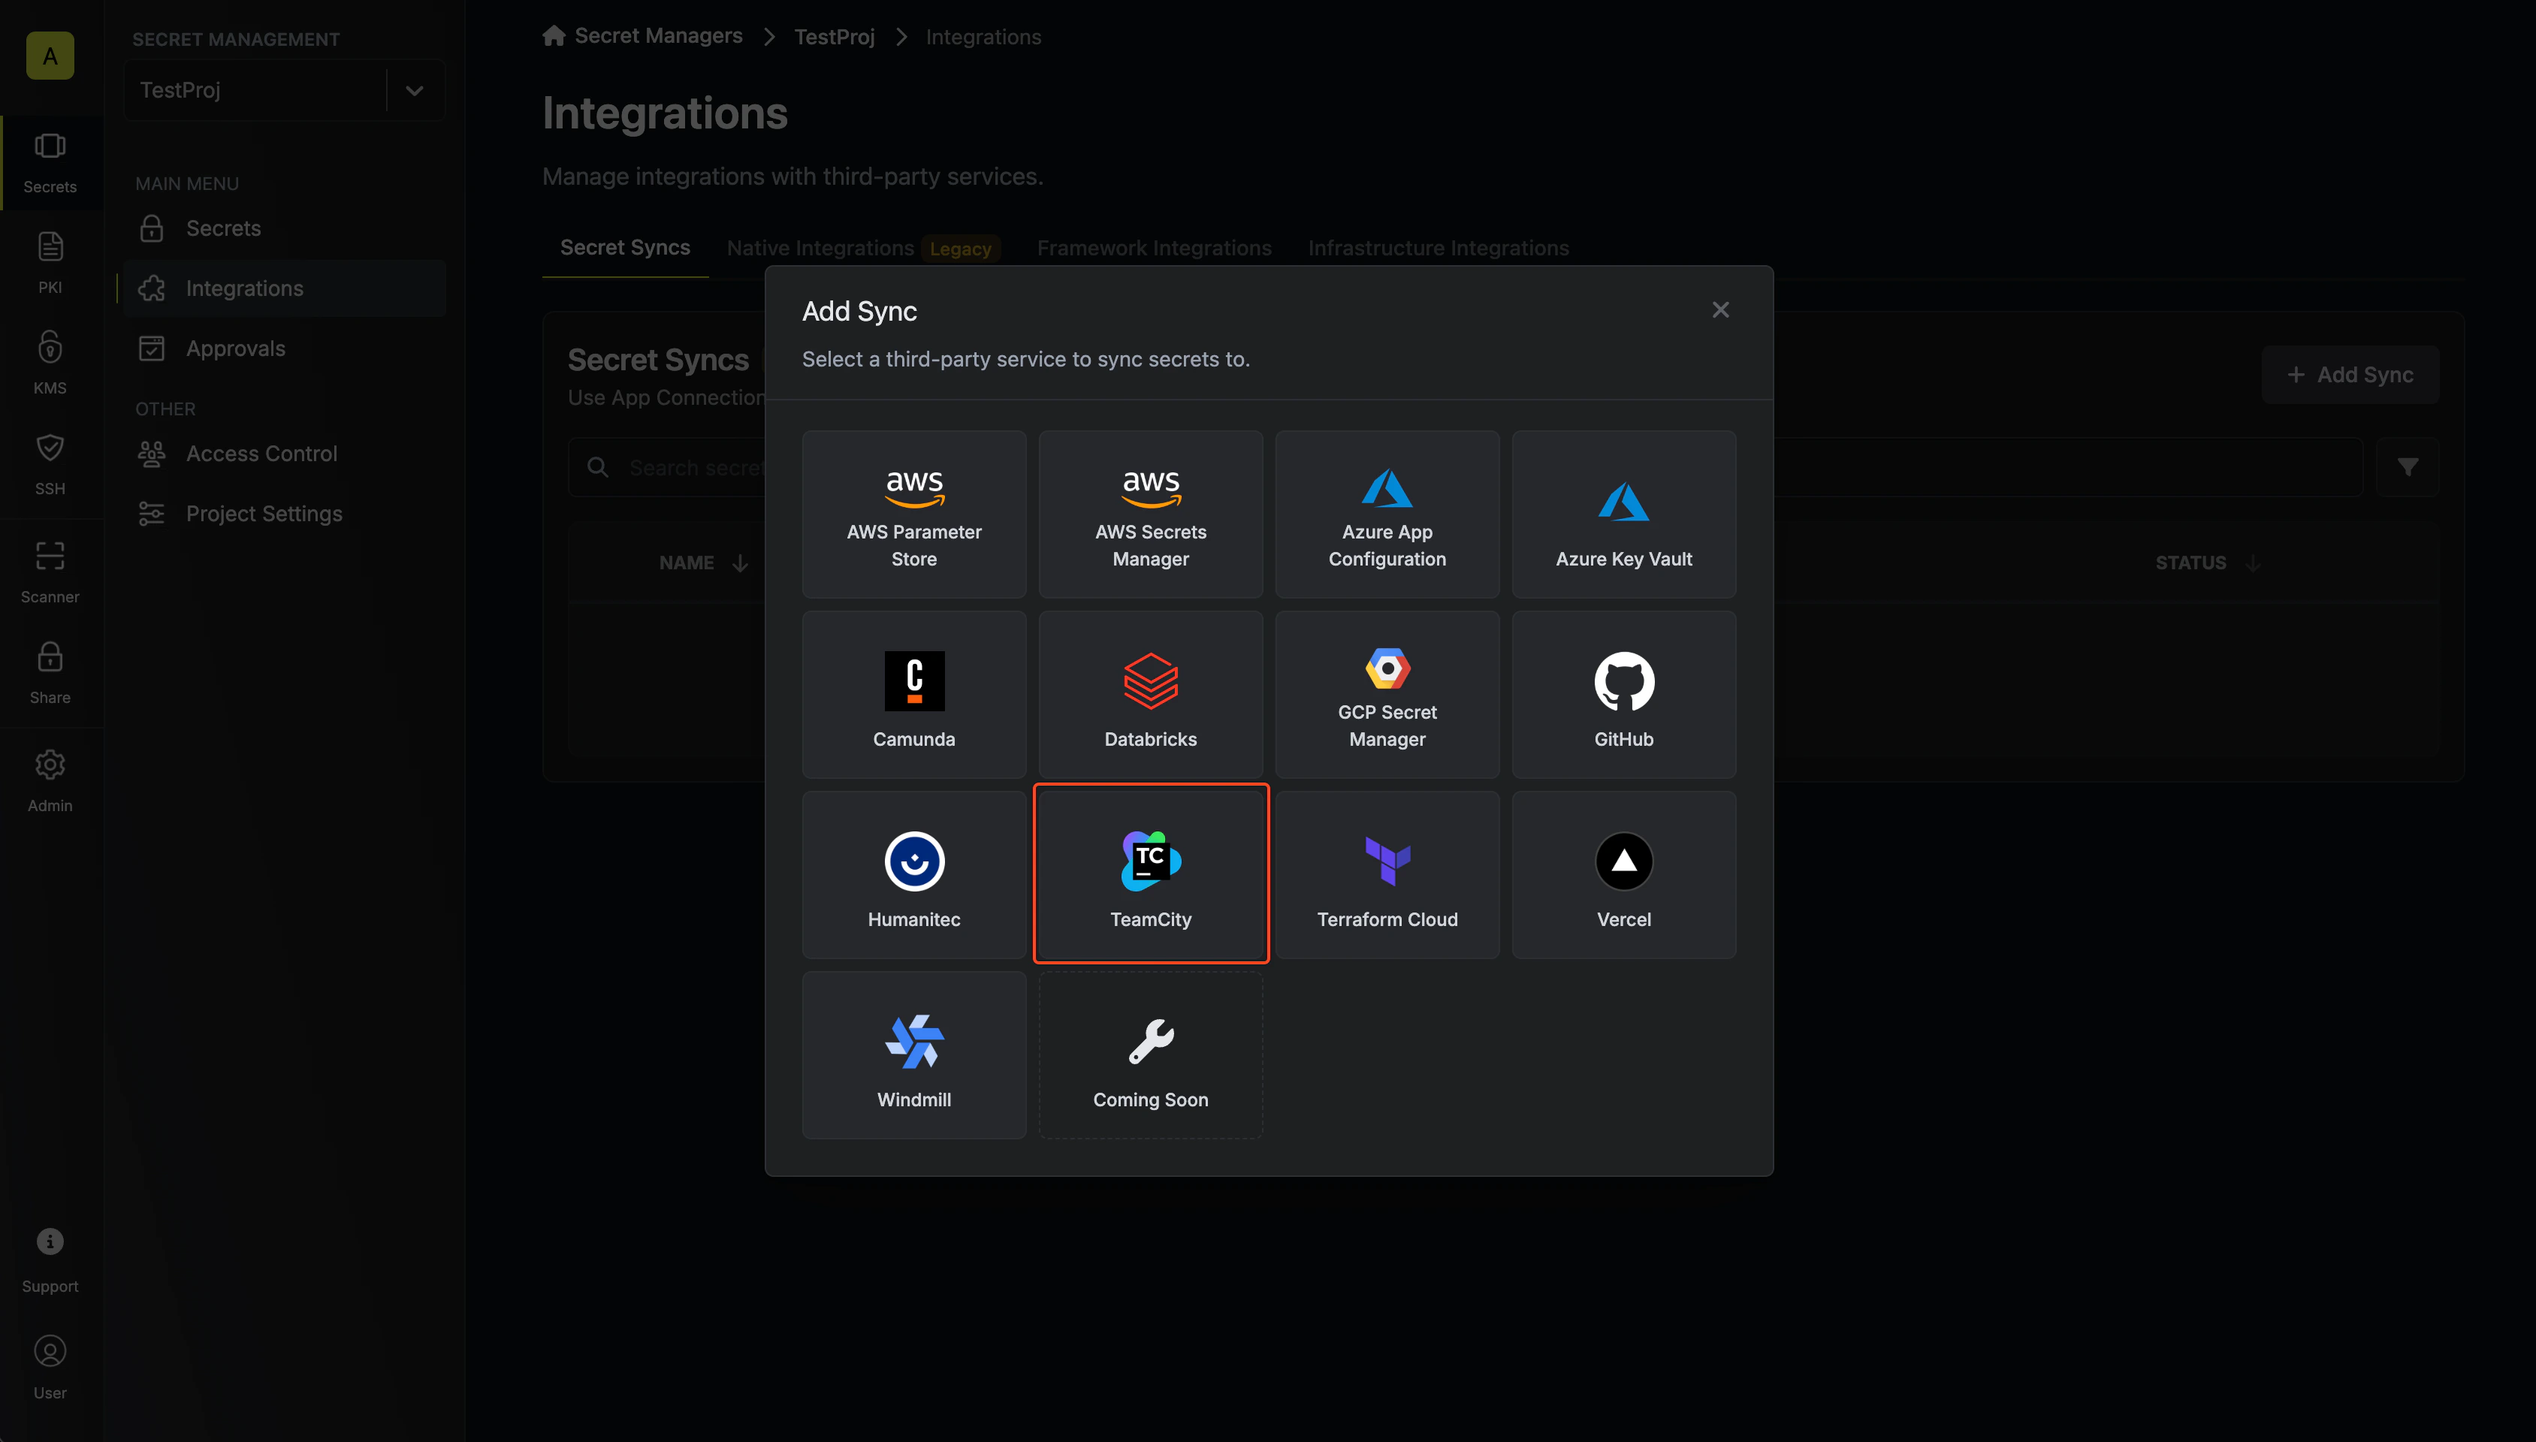The height and width of the screenshot is (1442, 2536).
Task: Select Azure Key Vault sync
Action: [x=1624, y=514]
